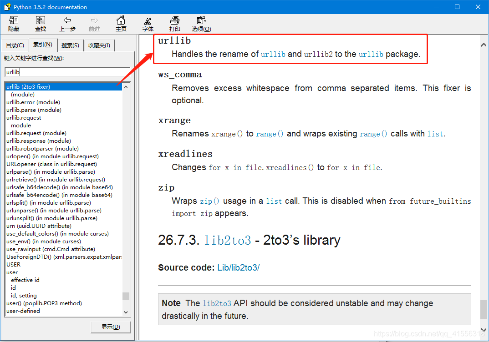489x342 pixels.
Task: Select 'urlretrieve() (in module urllib.request)' entry
Action: point(56,179)
